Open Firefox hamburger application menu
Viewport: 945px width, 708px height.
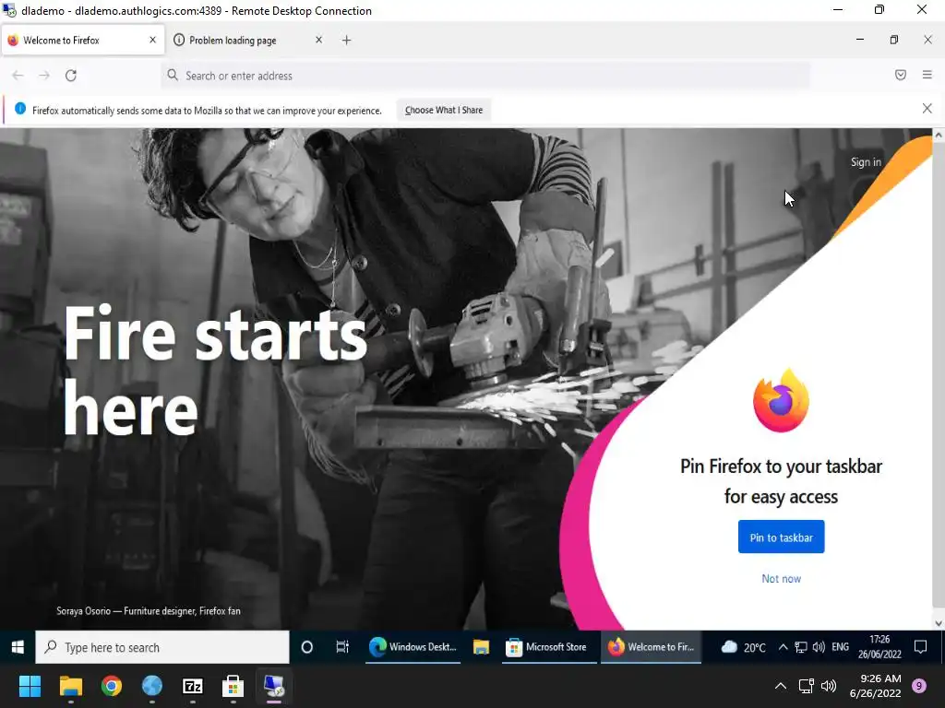[927, 75]
